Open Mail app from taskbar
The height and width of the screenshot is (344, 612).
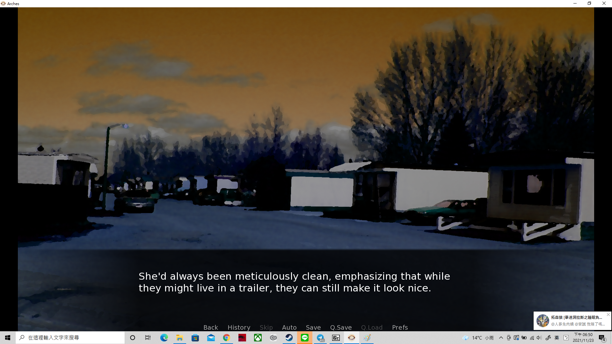pos(211,338)
